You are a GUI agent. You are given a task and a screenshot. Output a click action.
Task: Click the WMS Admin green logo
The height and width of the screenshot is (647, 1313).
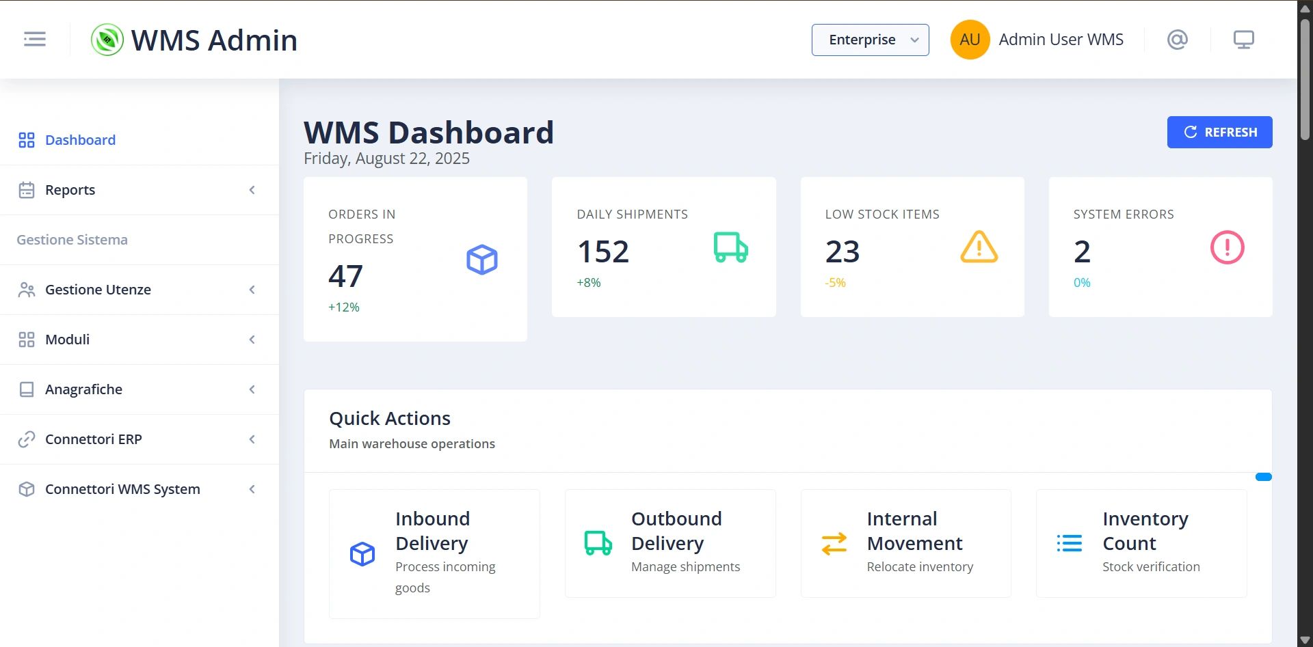pos(107,40)
